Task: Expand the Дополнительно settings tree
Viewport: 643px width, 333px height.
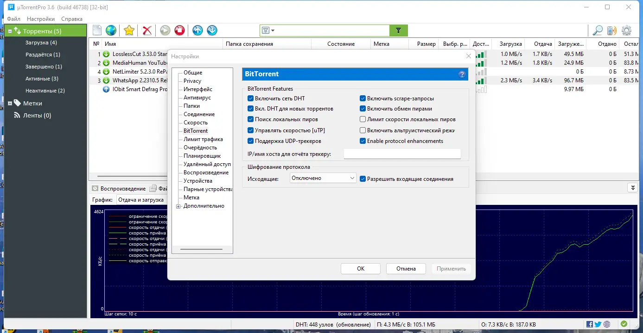Action: (178, 205)
